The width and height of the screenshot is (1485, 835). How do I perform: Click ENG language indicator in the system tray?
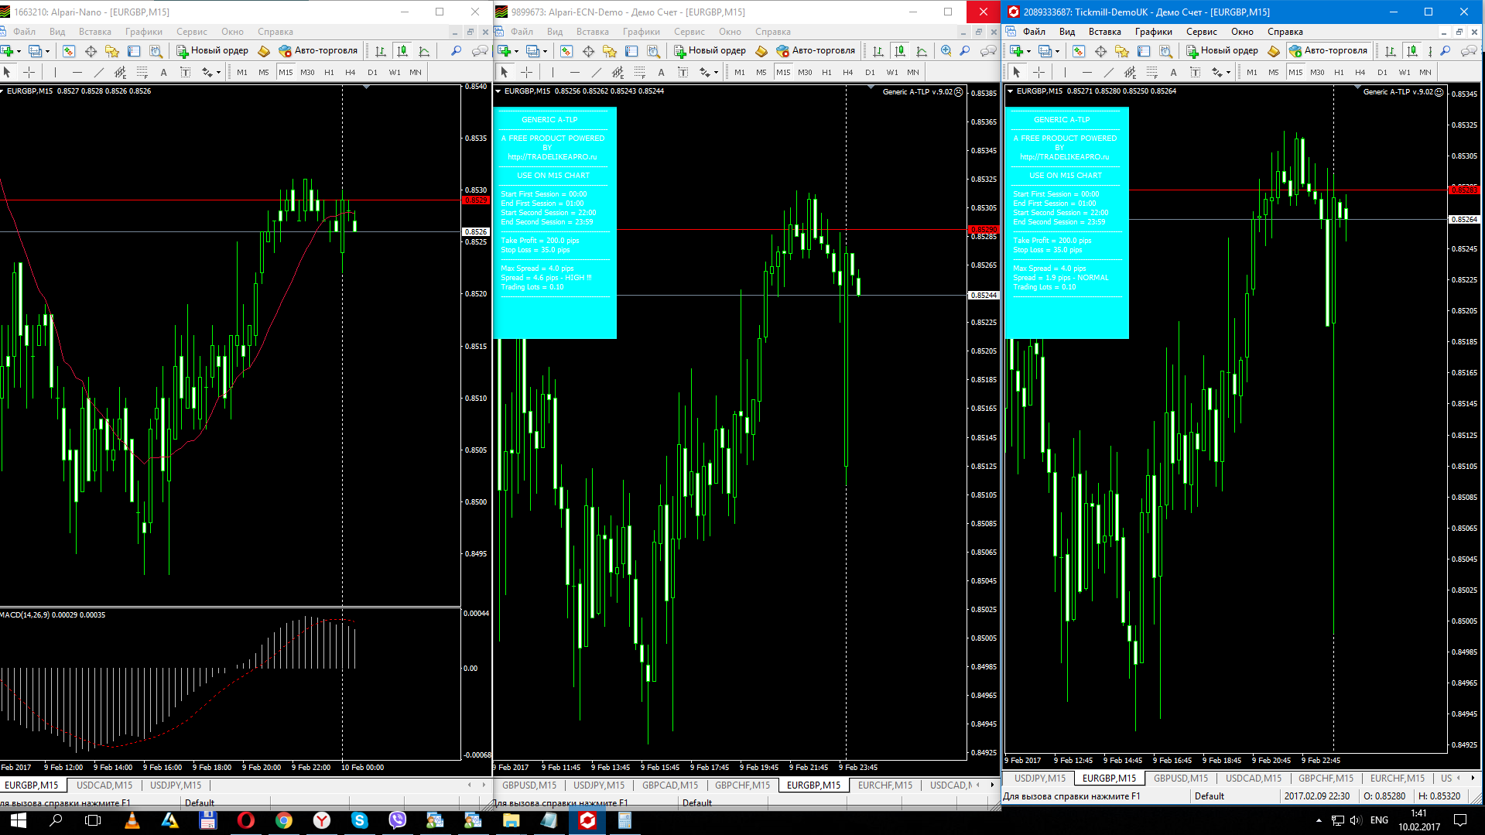click(1379, 820)
